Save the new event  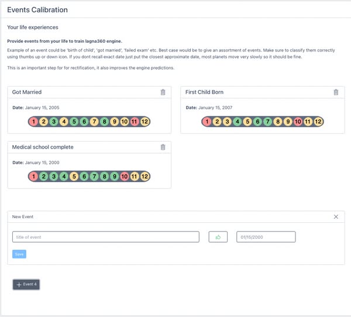(x=19, y=254)
